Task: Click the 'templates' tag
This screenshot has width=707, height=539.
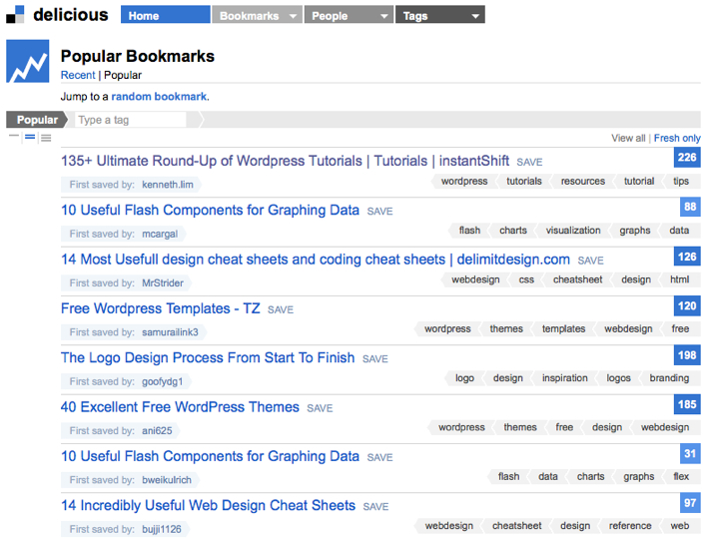Action: [563, 329]
